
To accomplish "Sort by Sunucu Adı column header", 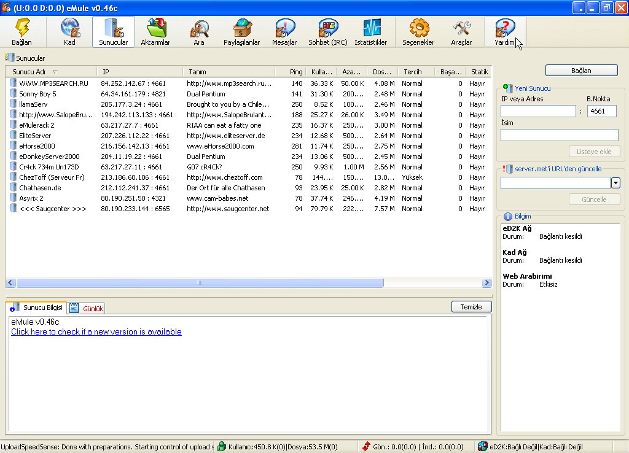I will click(52, 72).
